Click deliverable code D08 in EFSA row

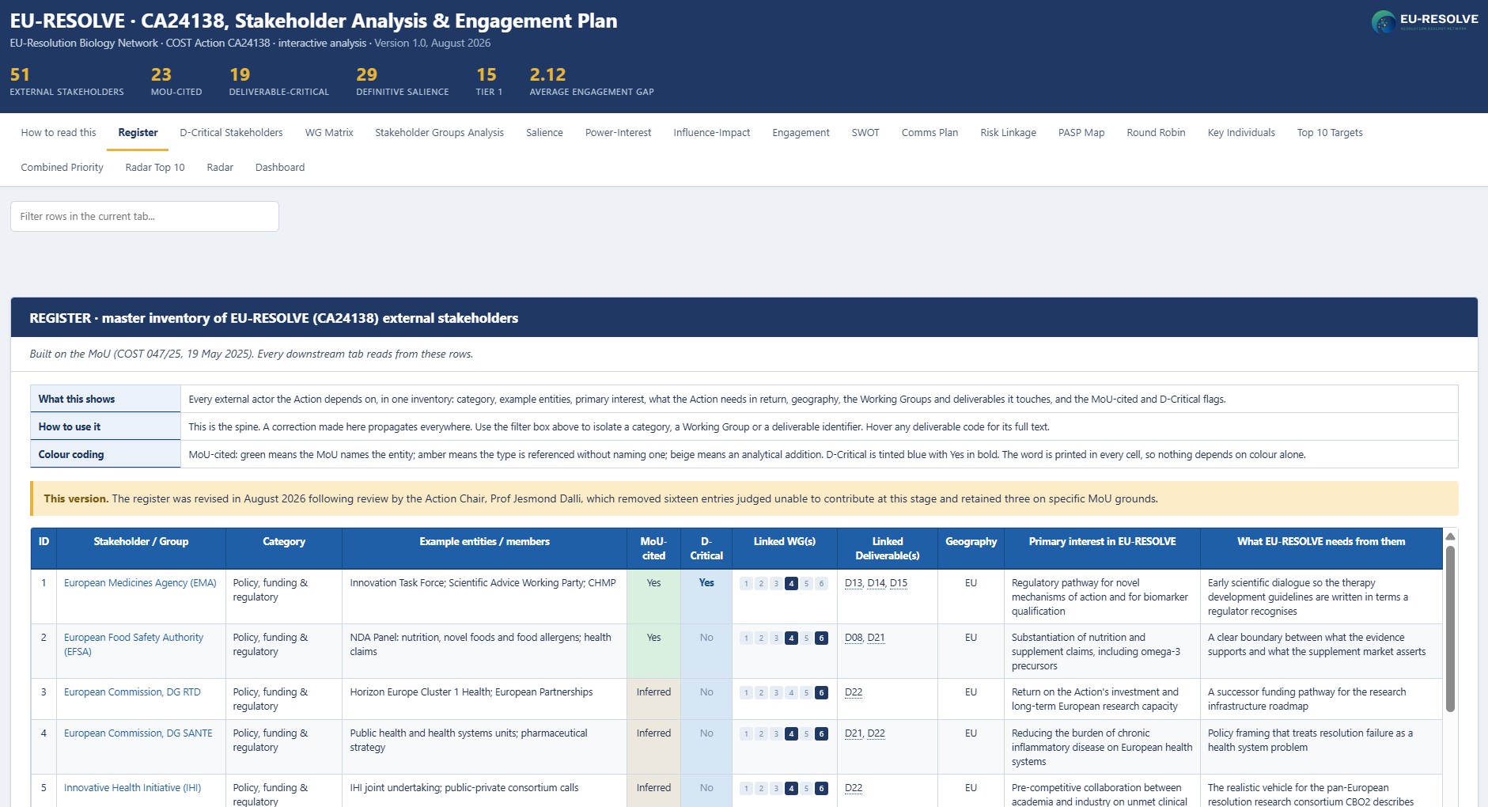pyautogui.click(x=854, y=638)
